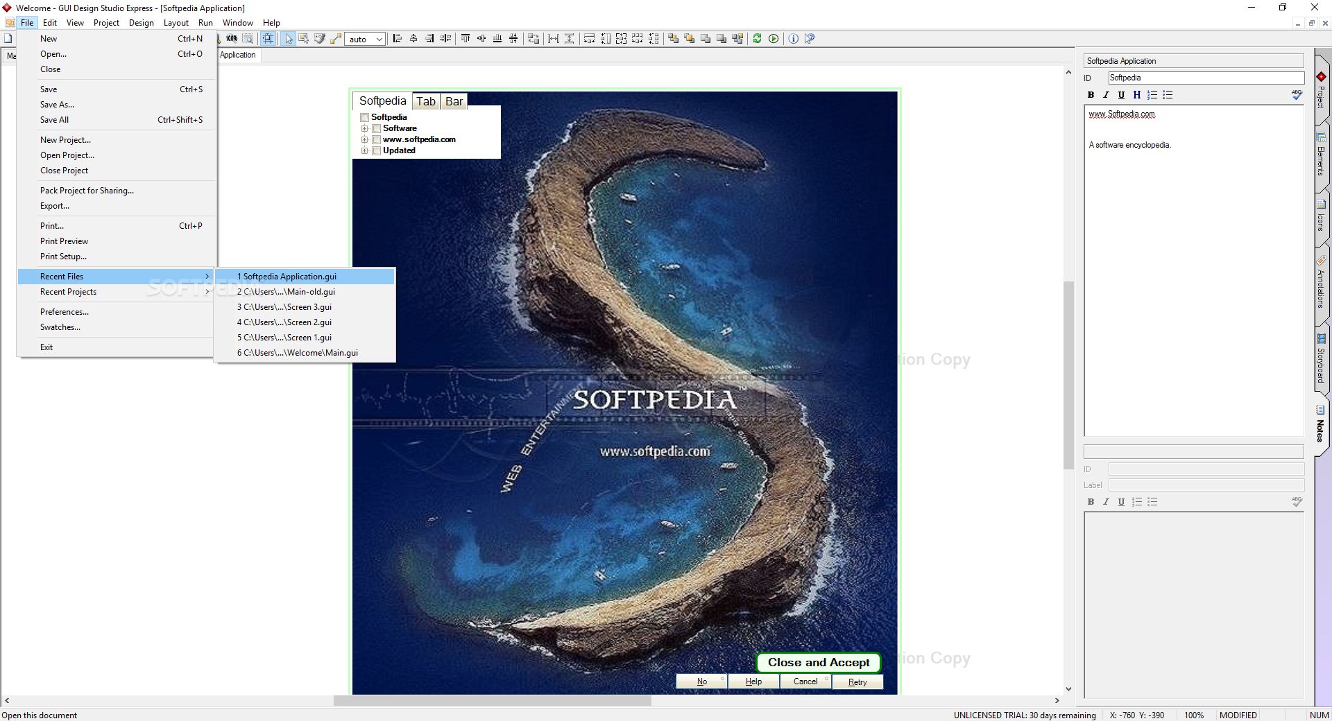Click the align left edges icon
This screenshot has width=1332, height=721.
(398, 39)
